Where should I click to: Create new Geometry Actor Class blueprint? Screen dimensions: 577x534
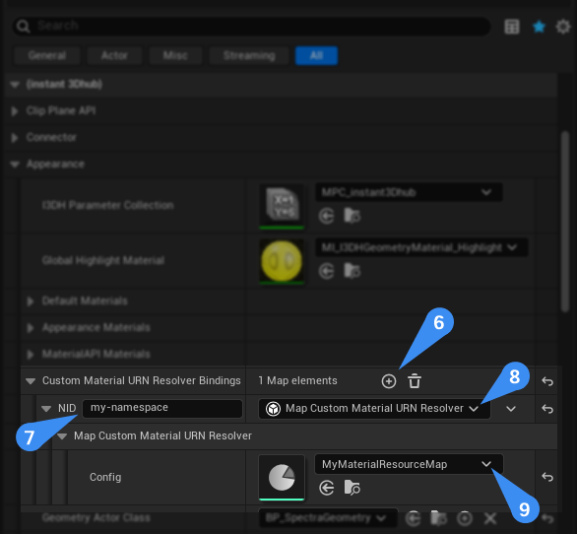465,518
